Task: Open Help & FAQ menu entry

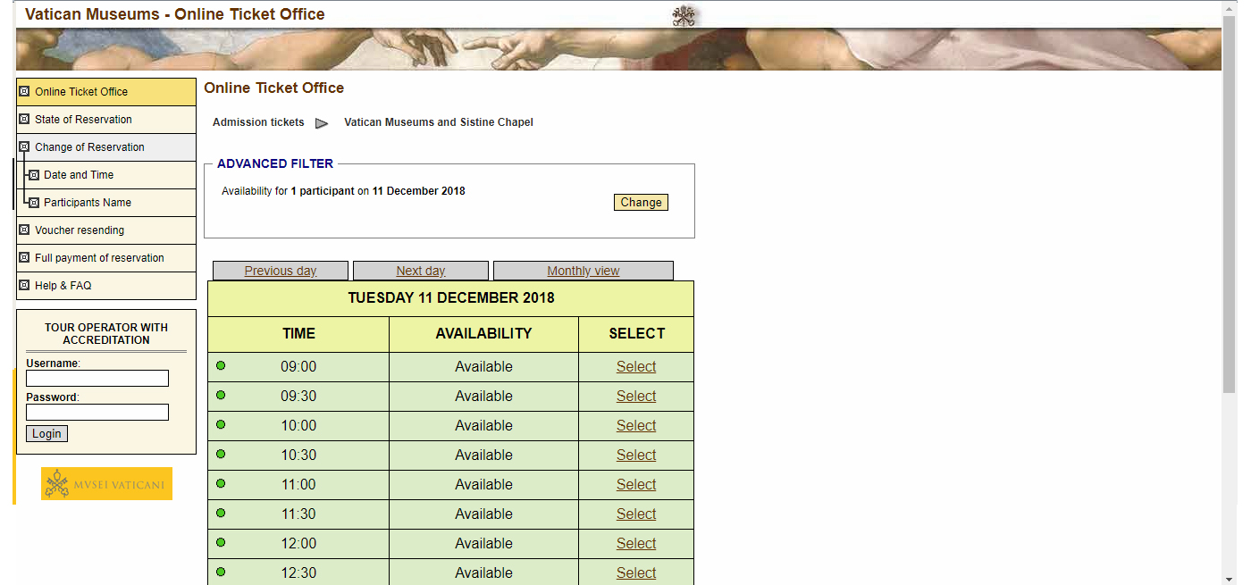Action: (x=106, y=286)
